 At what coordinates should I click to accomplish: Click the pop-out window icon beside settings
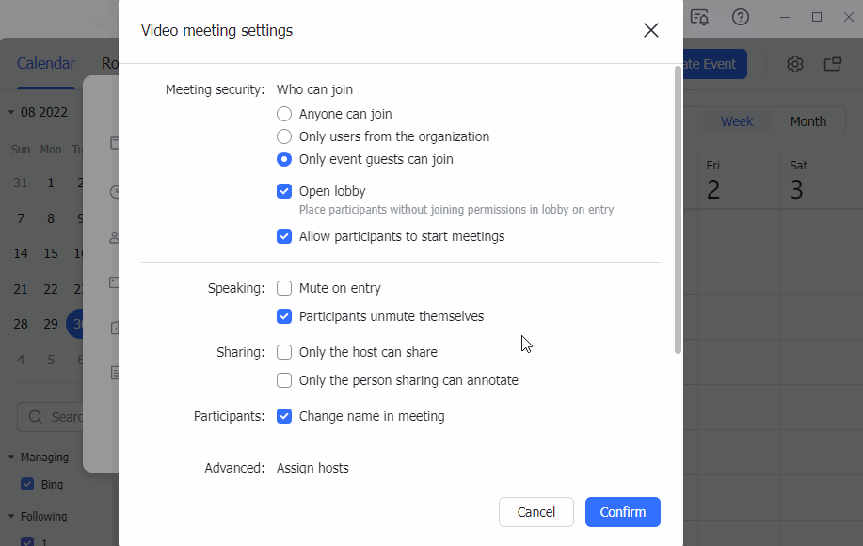point(832,64)
